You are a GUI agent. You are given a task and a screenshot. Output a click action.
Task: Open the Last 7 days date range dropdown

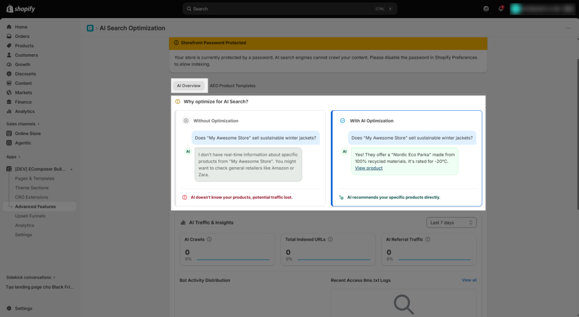tap(451, 223)
